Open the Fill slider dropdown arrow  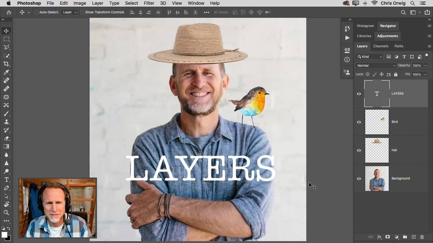426,74
